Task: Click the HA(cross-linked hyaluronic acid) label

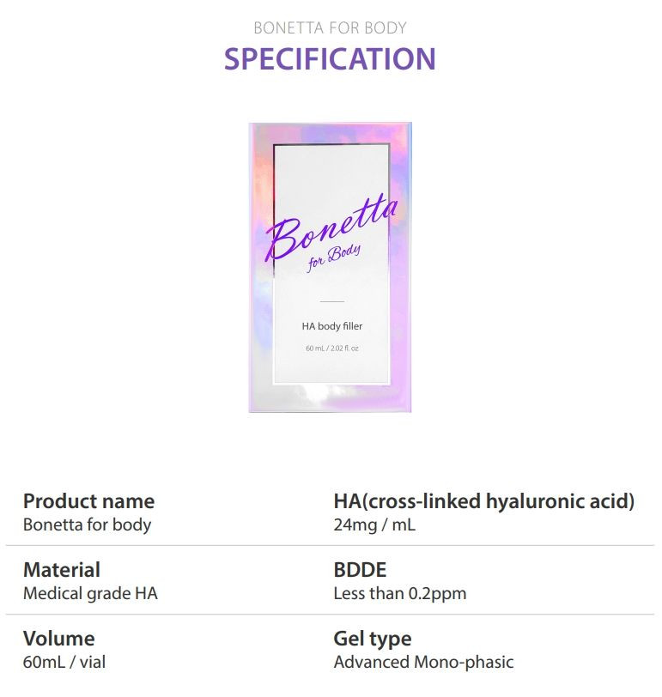Action: point(484,501)
